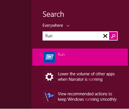Open the Everywhere scope dropdown
Screen dimensions: 129x109
click(x=56, y=25)
